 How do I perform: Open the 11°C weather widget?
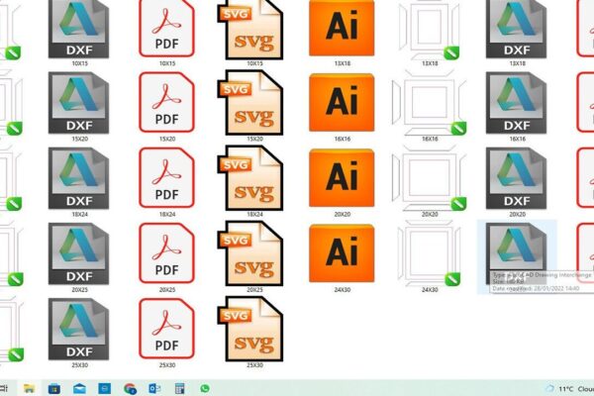564,388
